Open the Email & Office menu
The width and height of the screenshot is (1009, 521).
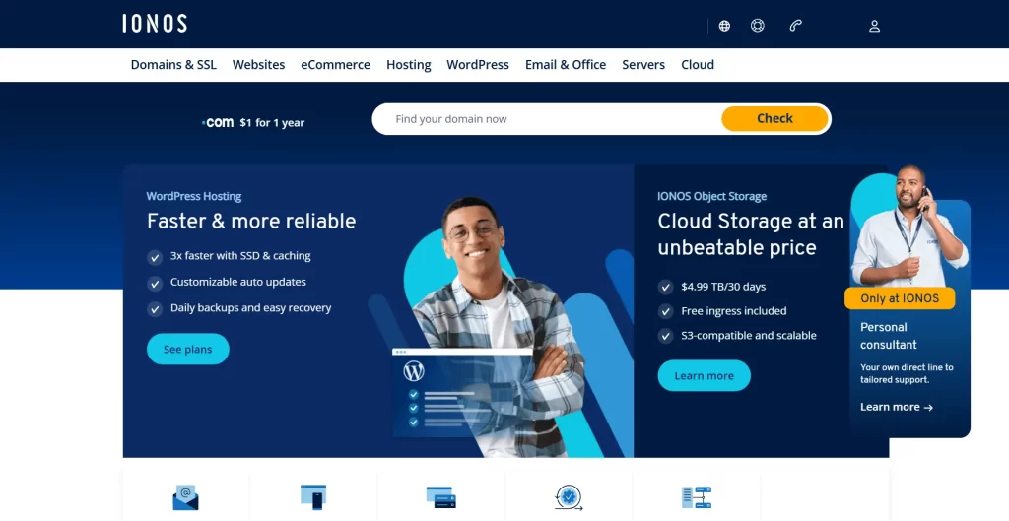(566, 64)
